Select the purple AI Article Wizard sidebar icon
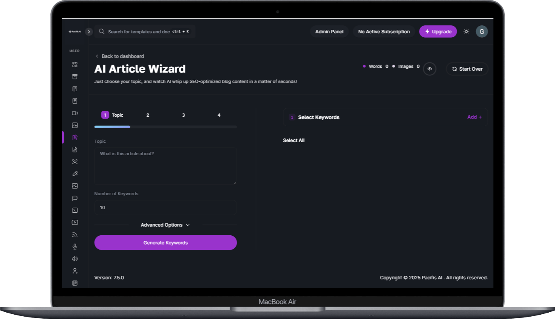Screen dimensions: 555x319 (x=75, y=138)
